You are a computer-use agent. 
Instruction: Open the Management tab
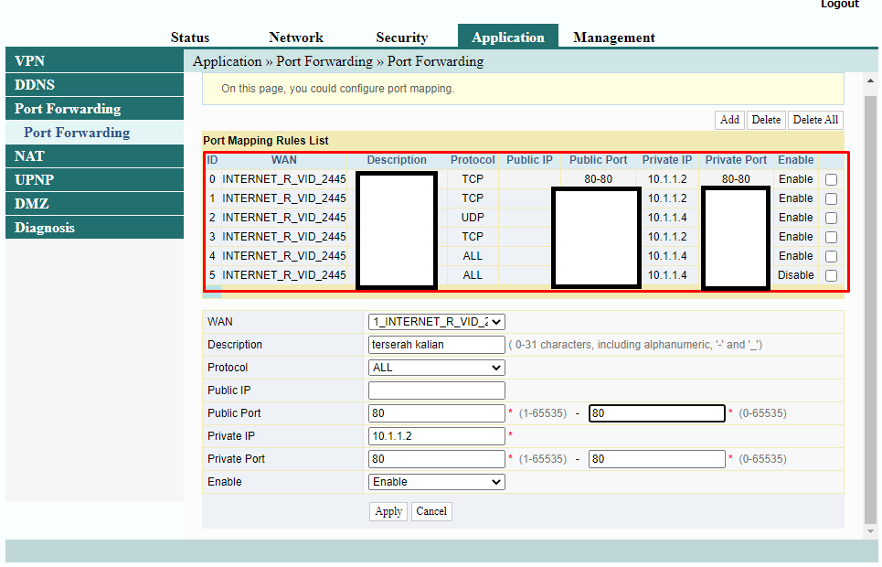(613, 37)
